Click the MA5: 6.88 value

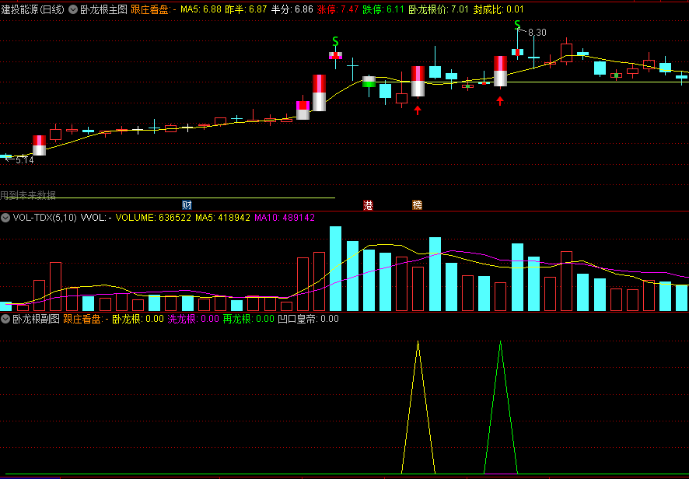201,9
